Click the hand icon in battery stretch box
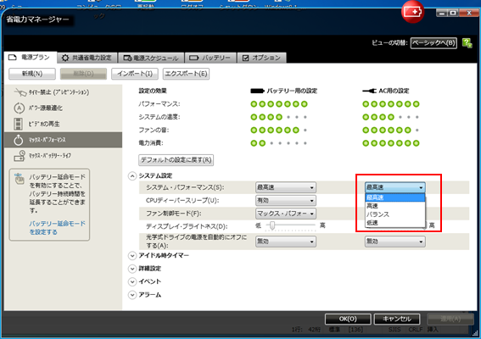The image size is (481, 339). 20,178
